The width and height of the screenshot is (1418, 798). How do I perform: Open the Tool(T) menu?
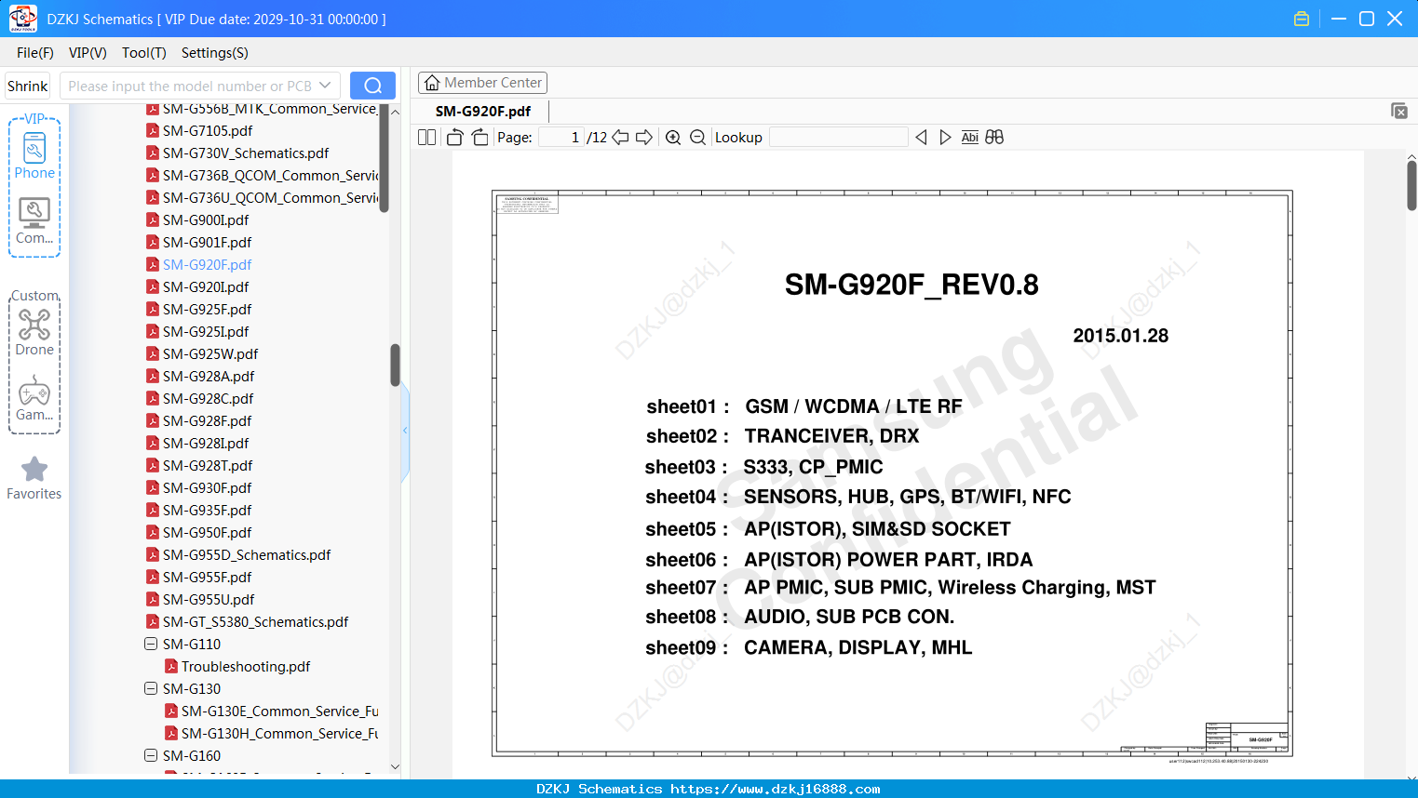point(144,53)
